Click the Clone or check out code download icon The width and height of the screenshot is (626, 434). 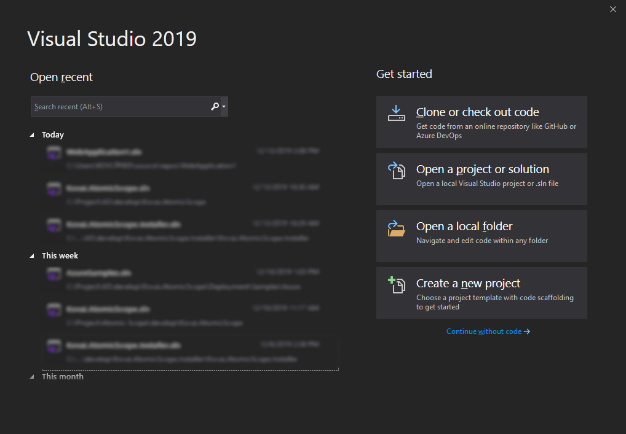pos(397,114)
